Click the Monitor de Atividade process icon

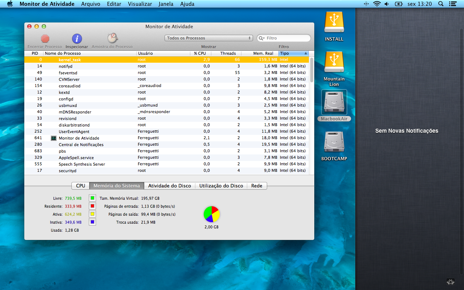(54, 138)
